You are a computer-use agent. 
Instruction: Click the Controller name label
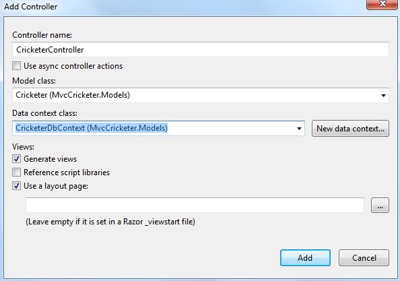42,35
